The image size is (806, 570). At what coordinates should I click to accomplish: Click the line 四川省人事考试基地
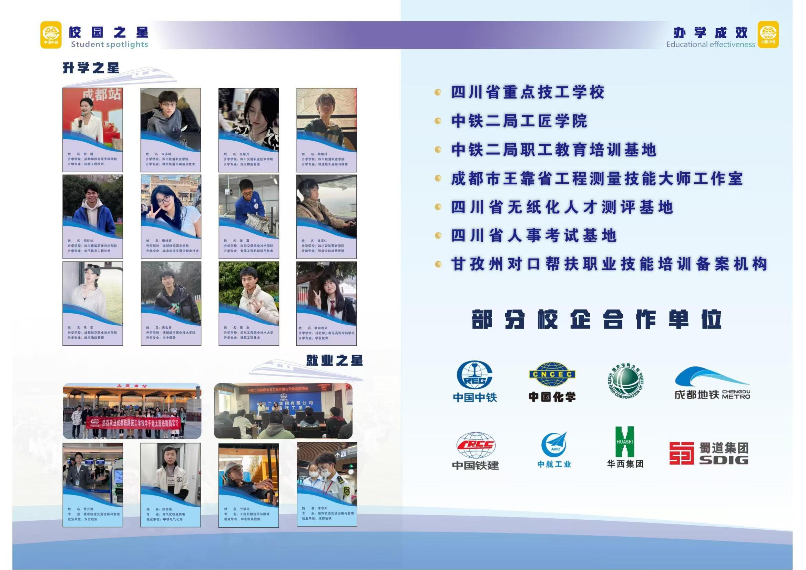point(533,235)
